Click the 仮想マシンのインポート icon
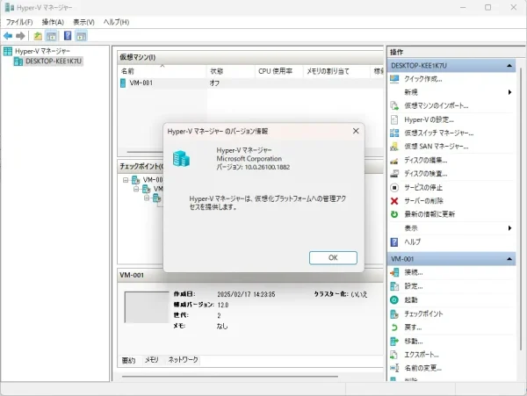 click(x=394, y=105)
